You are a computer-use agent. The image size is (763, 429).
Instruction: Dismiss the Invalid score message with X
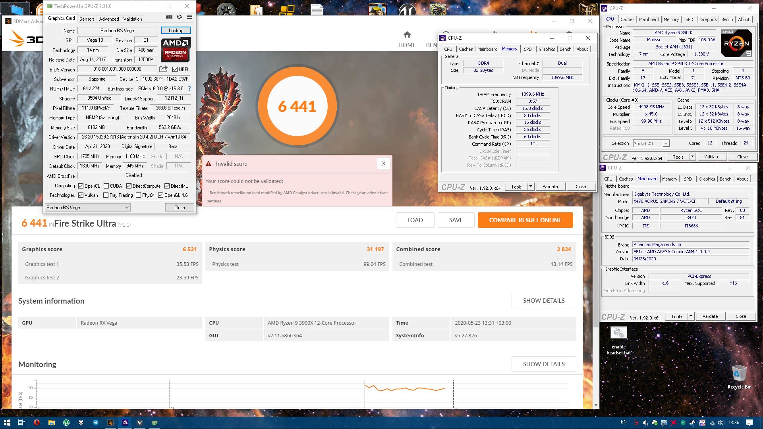coord(383,164)
